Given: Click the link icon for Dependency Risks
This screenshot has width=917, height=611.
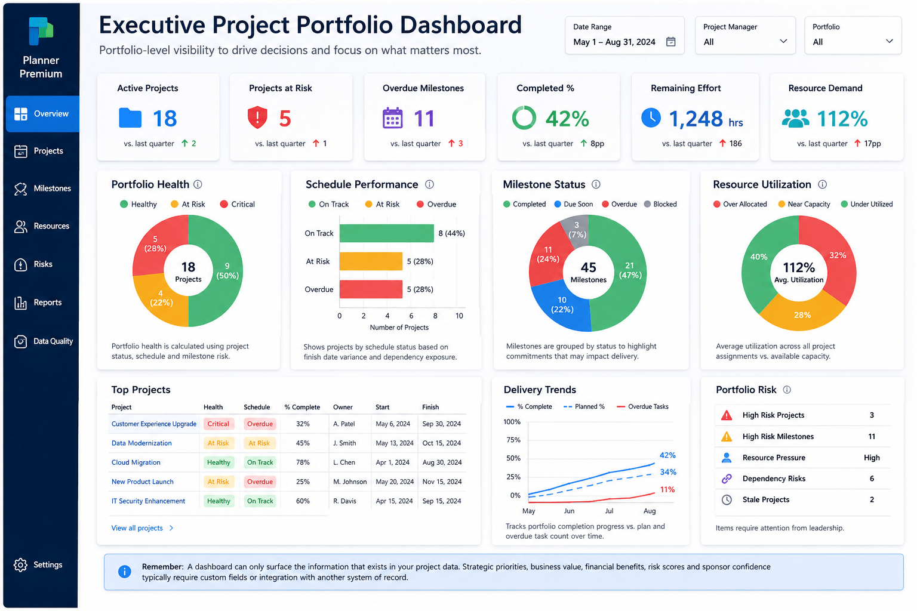Looking at the screenshot, I should 727,479.
